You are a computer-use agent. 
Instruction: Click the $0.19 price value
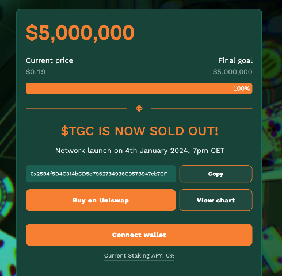click(36, 72)
